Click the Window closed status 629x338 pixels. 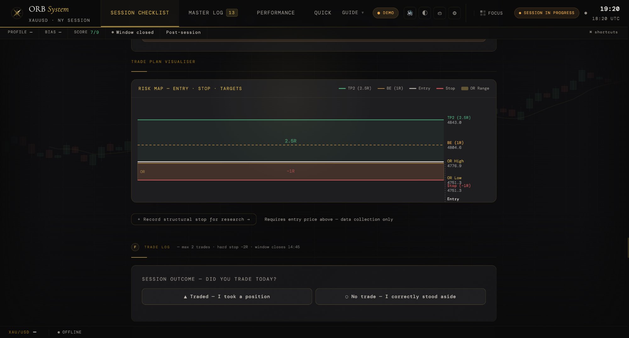[133, 32]
